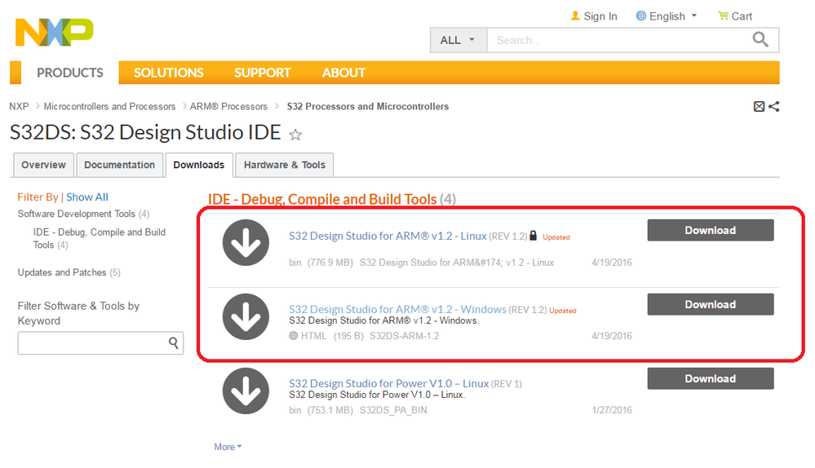Click Download button for ARM v1.2 Linux
This screenshot has width=815, height=468.
tap(711, 230)
